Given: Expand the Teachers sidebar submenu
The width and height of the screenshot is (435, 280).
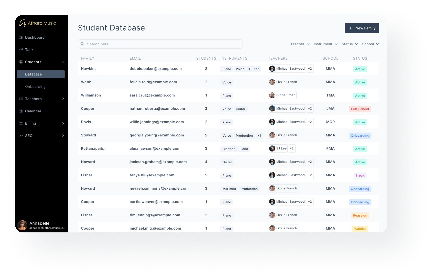Looking at the screenshot, I should click(x=63, y=99).
